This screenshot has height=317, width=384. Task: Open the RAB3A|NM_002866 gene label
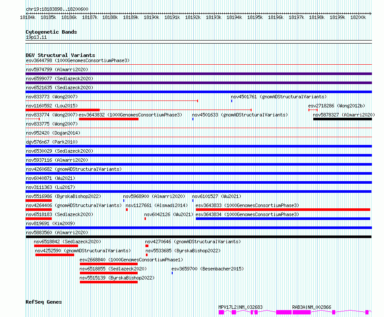click(312, 307)
